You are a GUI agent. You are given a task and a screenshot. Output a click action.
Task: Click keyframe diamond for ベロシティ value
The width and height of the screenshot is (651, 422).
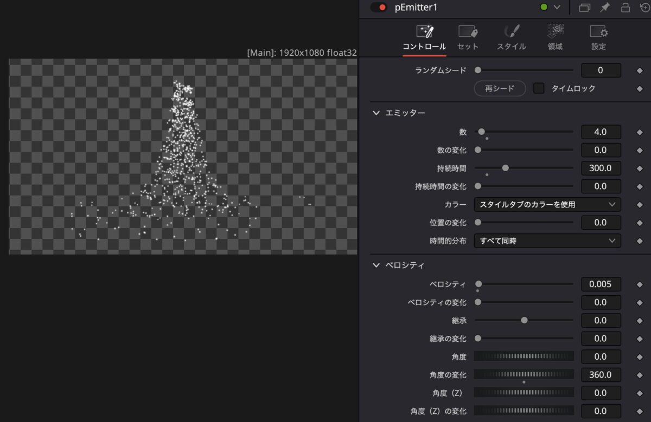[x=640, y=284]
